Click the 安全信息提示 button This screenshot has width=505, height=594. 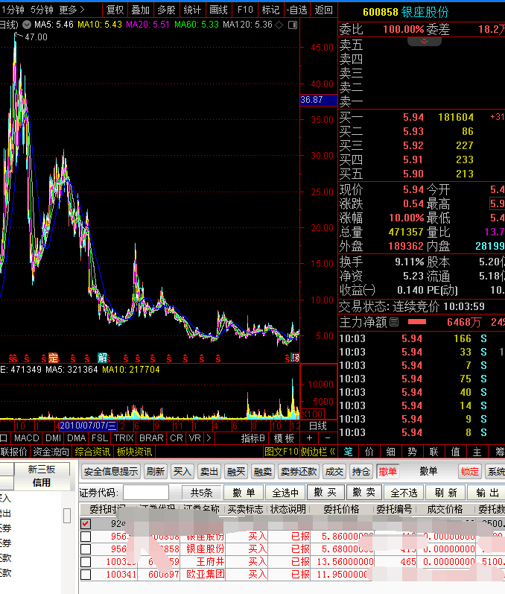[110, 472]
